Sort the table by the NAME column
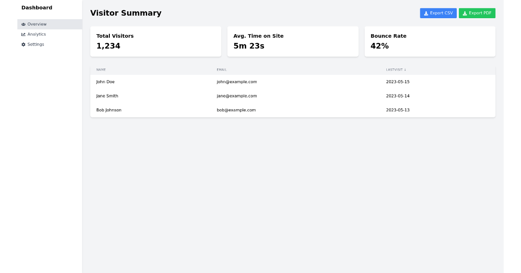 click(101, 69)
